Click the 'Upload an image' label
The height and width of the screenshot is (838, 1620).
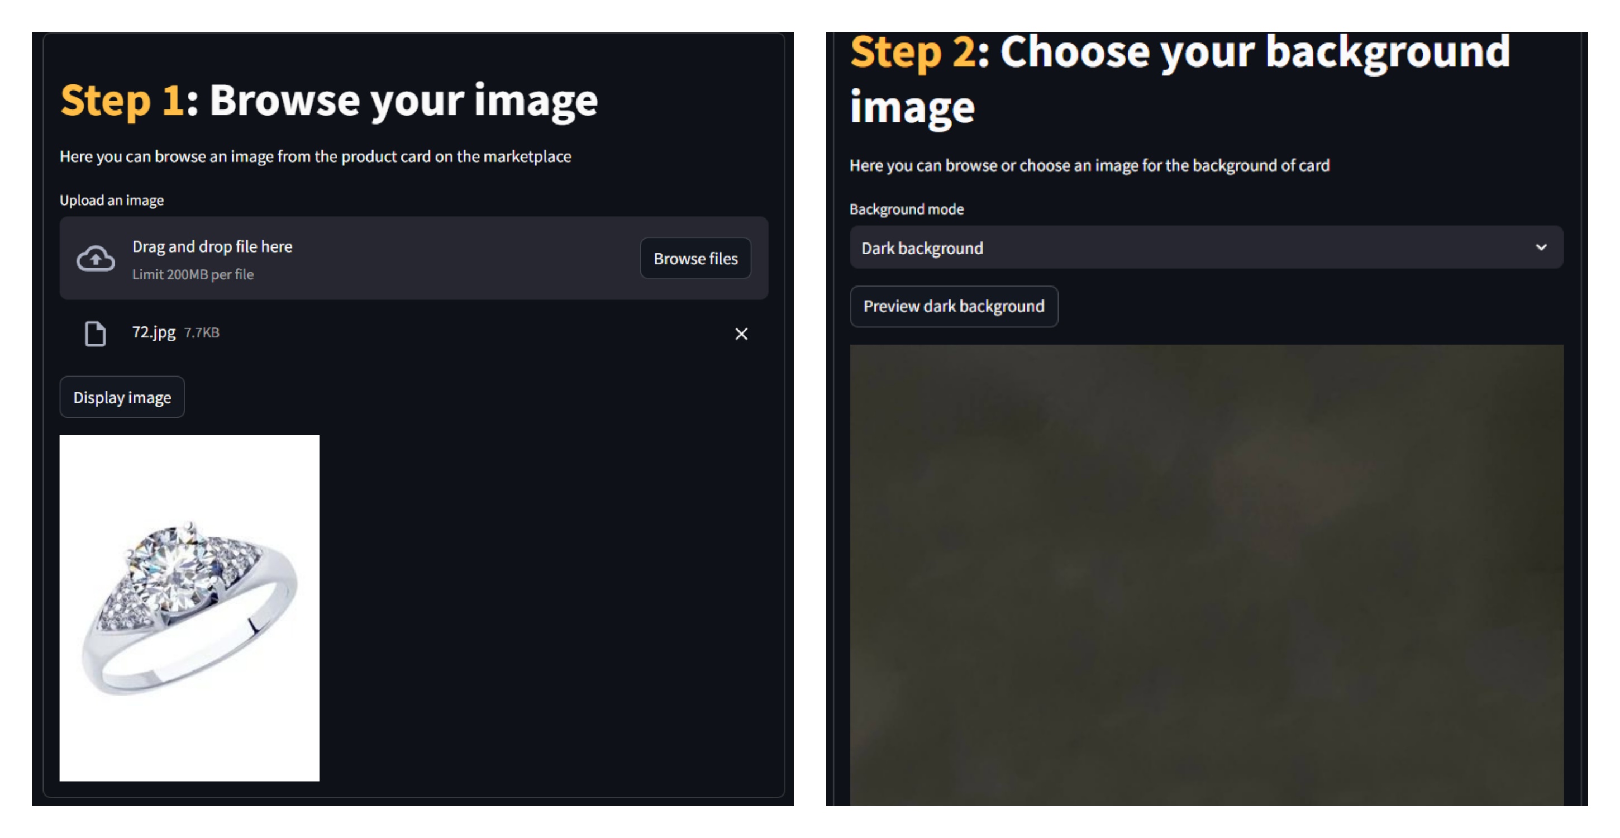112,200
